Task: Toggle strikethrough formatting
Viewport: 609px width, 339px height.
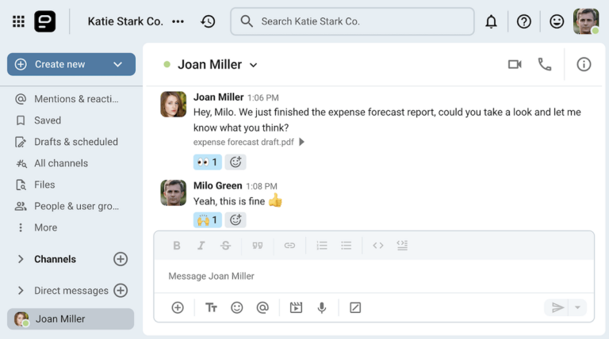Action: (225, 246)
